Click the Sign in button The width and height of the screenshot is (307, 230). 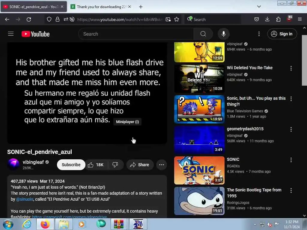click(282, 34)
